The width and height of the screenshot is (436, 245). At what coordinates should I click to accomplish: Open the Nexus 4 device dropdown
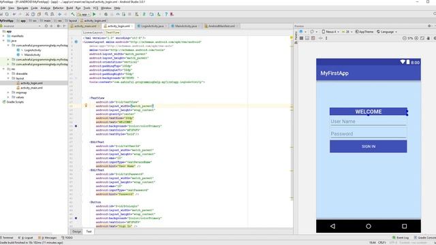(x=330, y=32)
